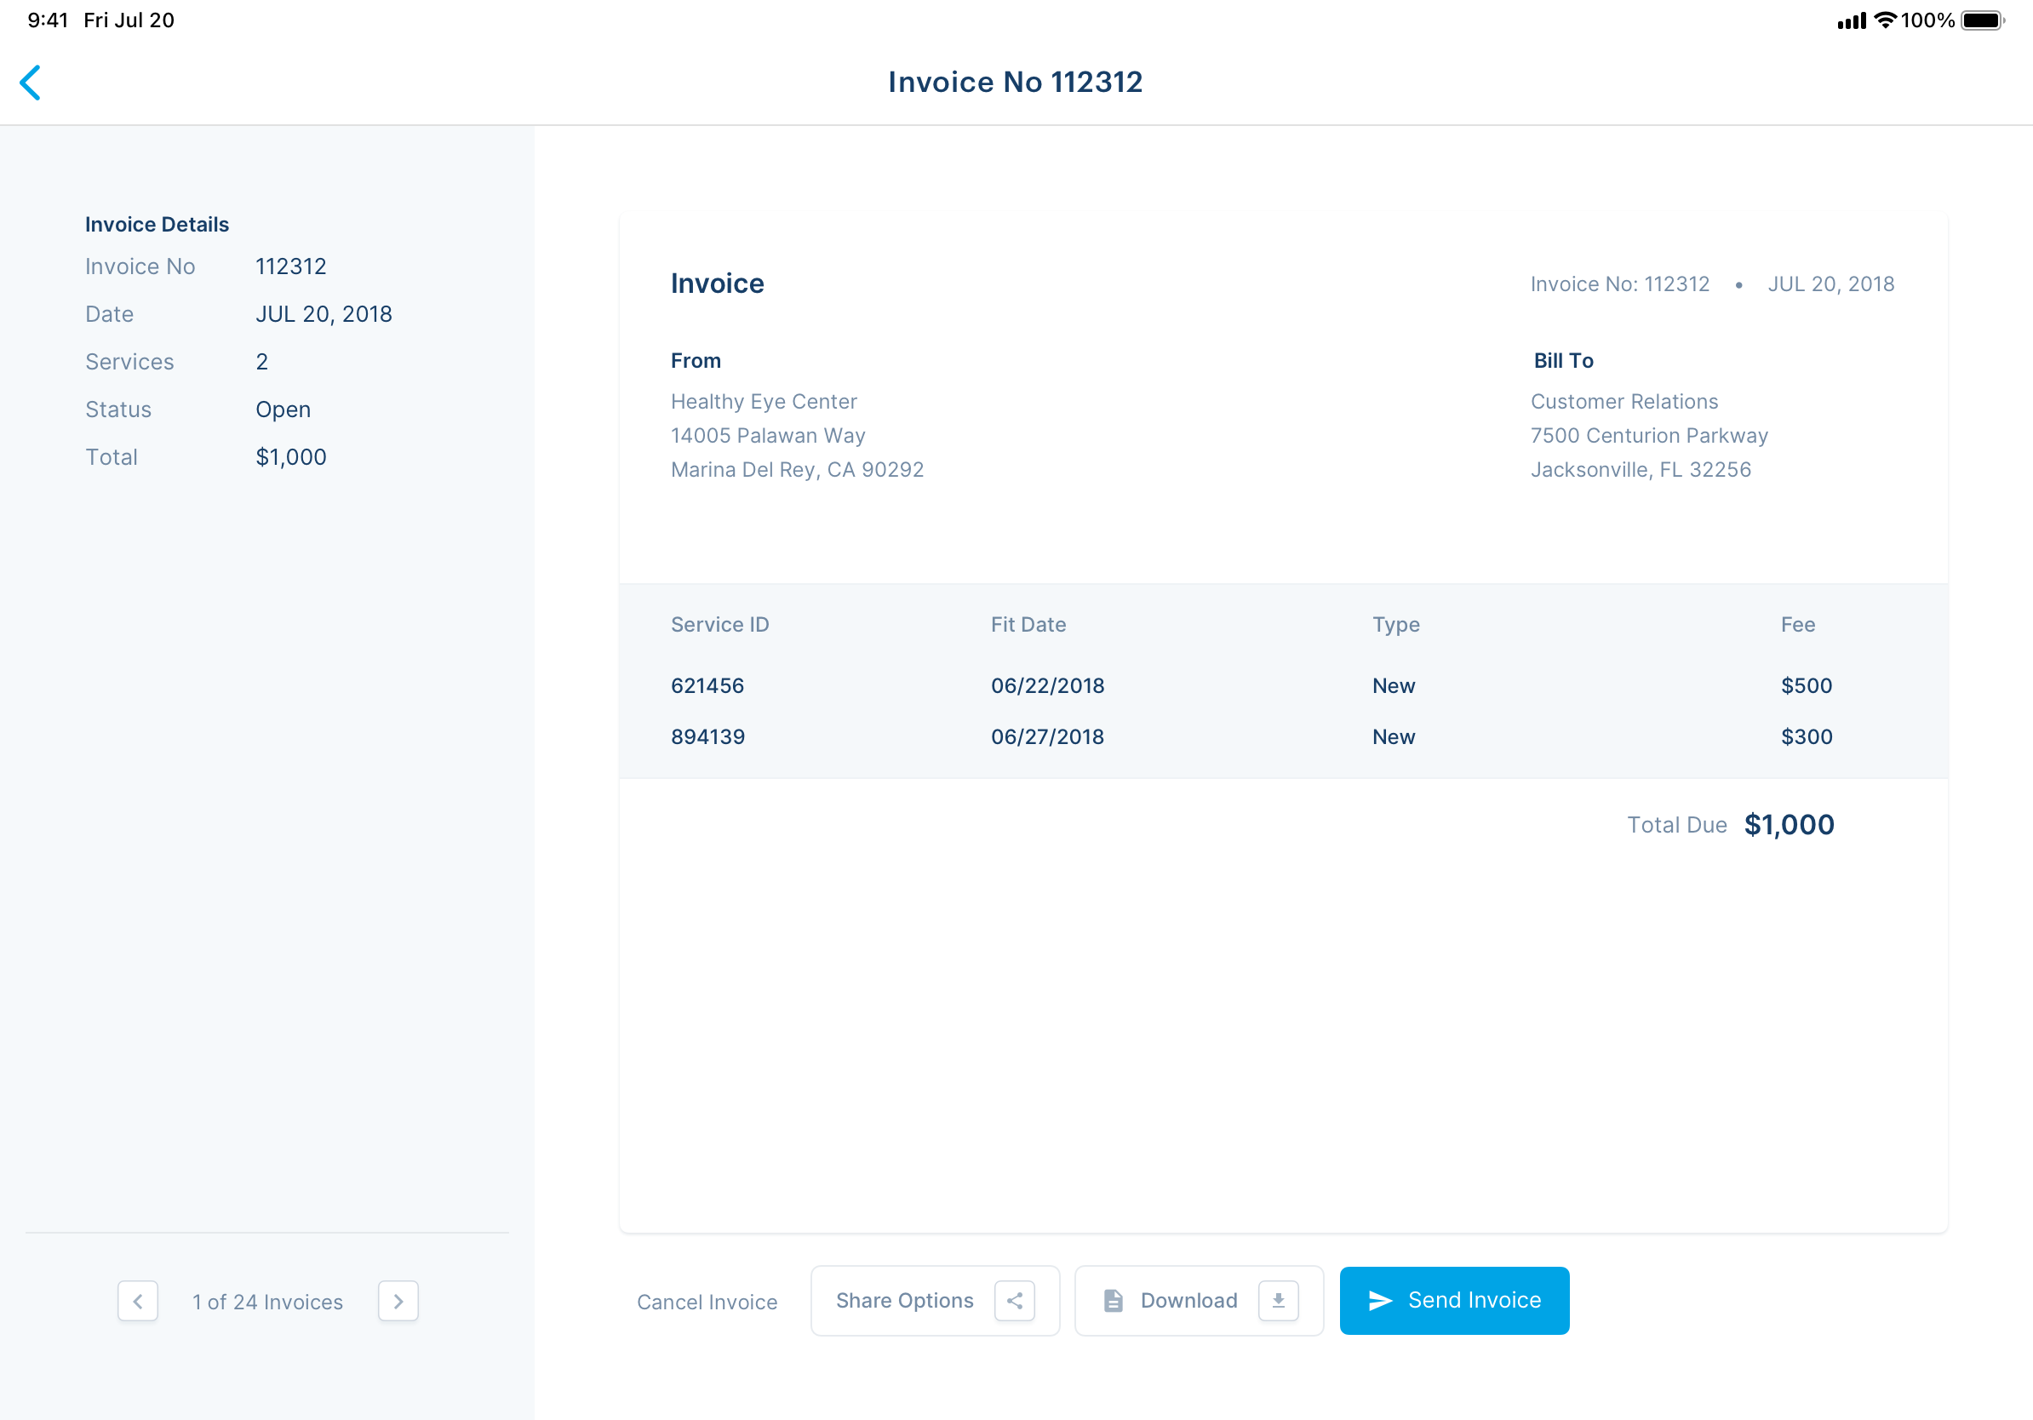The width and height of the screenshot is (2033, 1420).
Task: Click the Fit Date column header
Action: pos(1028,624)
